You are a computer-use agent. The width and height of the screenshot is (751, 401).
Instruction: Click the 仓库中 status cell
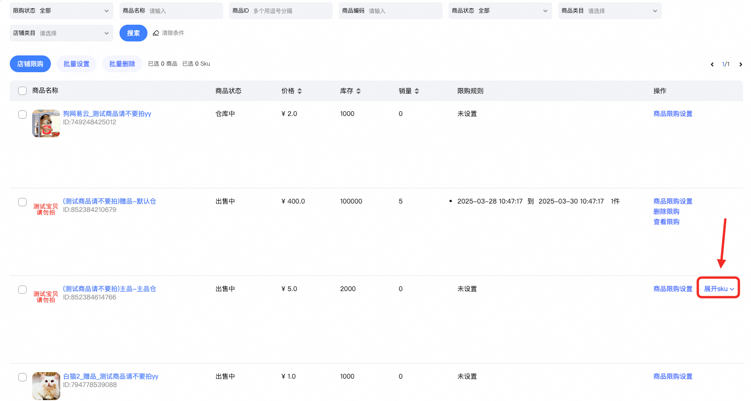point(225,114)
